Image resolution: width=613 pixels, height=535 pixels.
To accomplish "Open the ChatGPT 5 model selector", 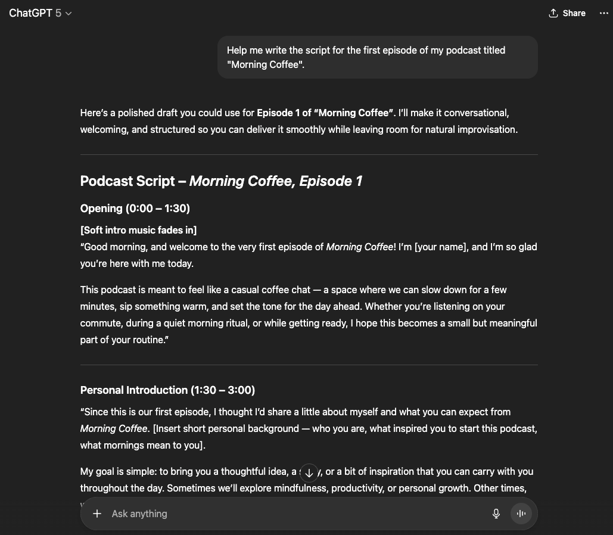I will pyautogui.click(x=41, y=13).
